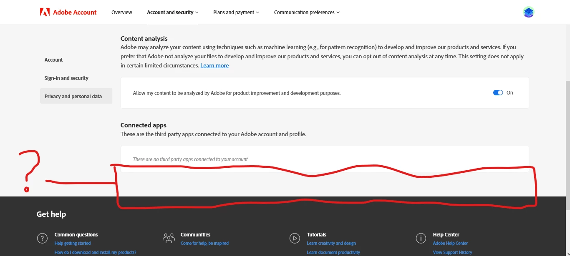Click the Tutorials play icon
This screenshot has width=570, height=256.
(x=295, y=238)
